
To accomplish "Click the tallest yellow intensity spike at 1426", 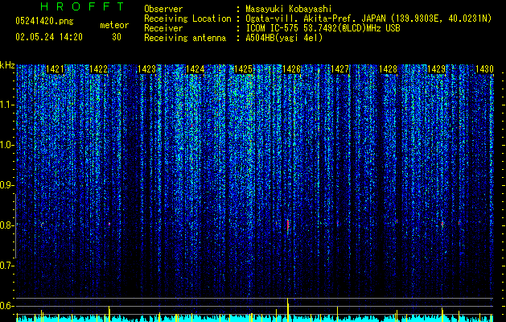I will [x=287, y=310].
